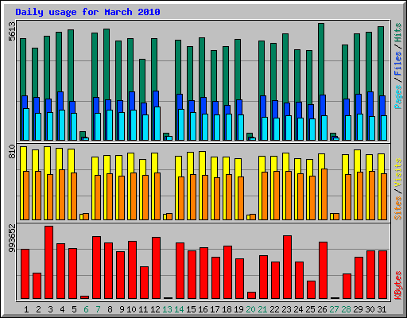Click the yellow visits bar for day 29
Image resolution: width=407 pixels, height=318 pixels.
click(x=357, y=161)
